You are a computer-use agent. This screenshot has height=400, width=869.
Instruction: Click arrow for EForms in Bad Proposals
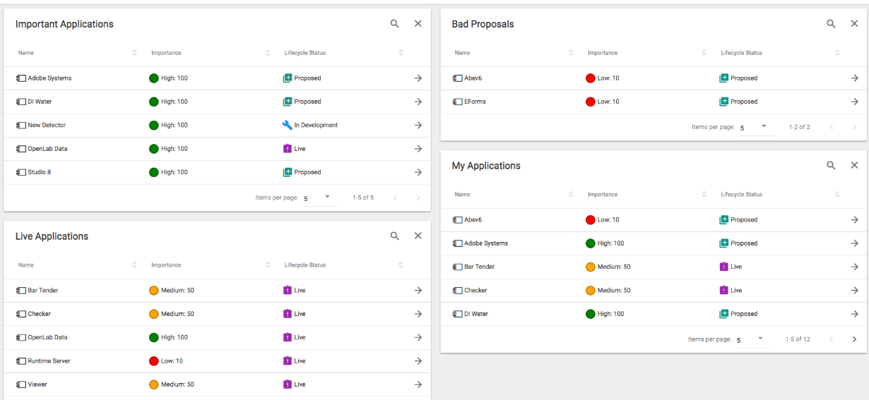pos(854,102)
